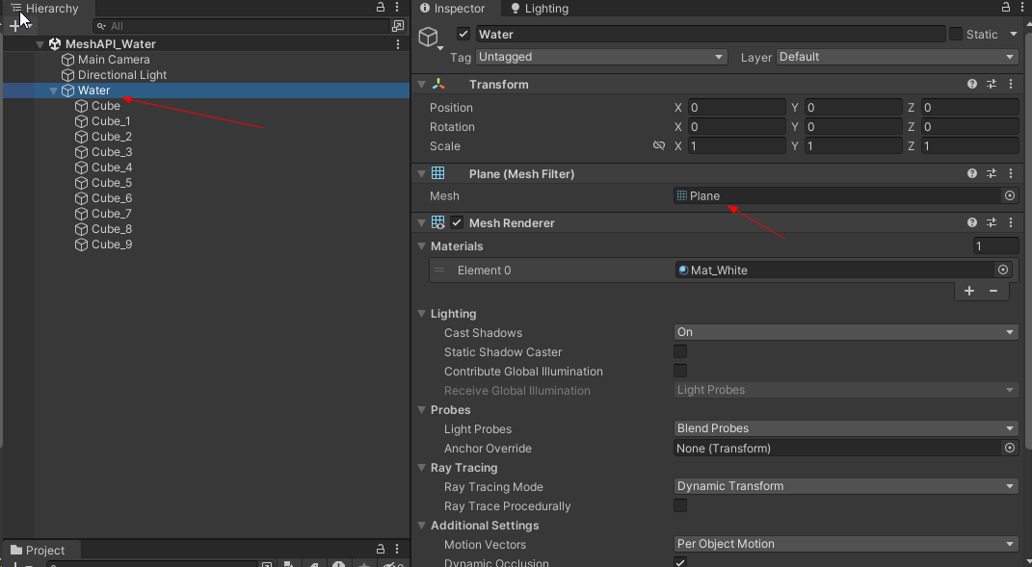The image size is (1032, 567).
Task: Add a material with plus button
Action: (968, 291)
